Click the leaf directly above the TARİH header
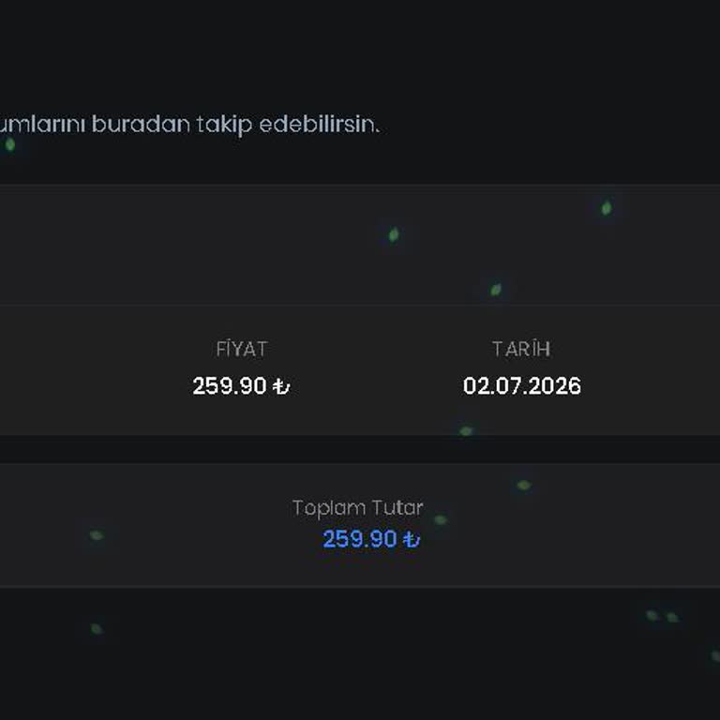The width and height of the screenshot is (720, 720). [496, 290]
